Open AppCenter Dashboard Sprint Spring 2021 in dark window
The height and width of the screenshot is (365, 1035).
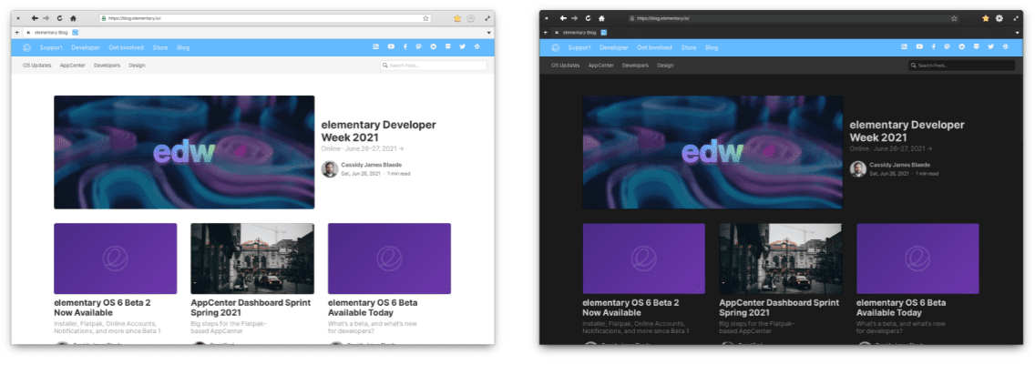(780, 307)
